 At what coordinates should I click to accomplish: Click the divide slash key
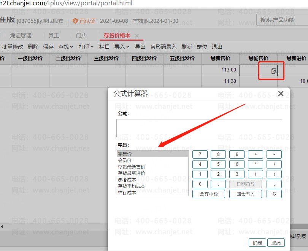[274, 164]
